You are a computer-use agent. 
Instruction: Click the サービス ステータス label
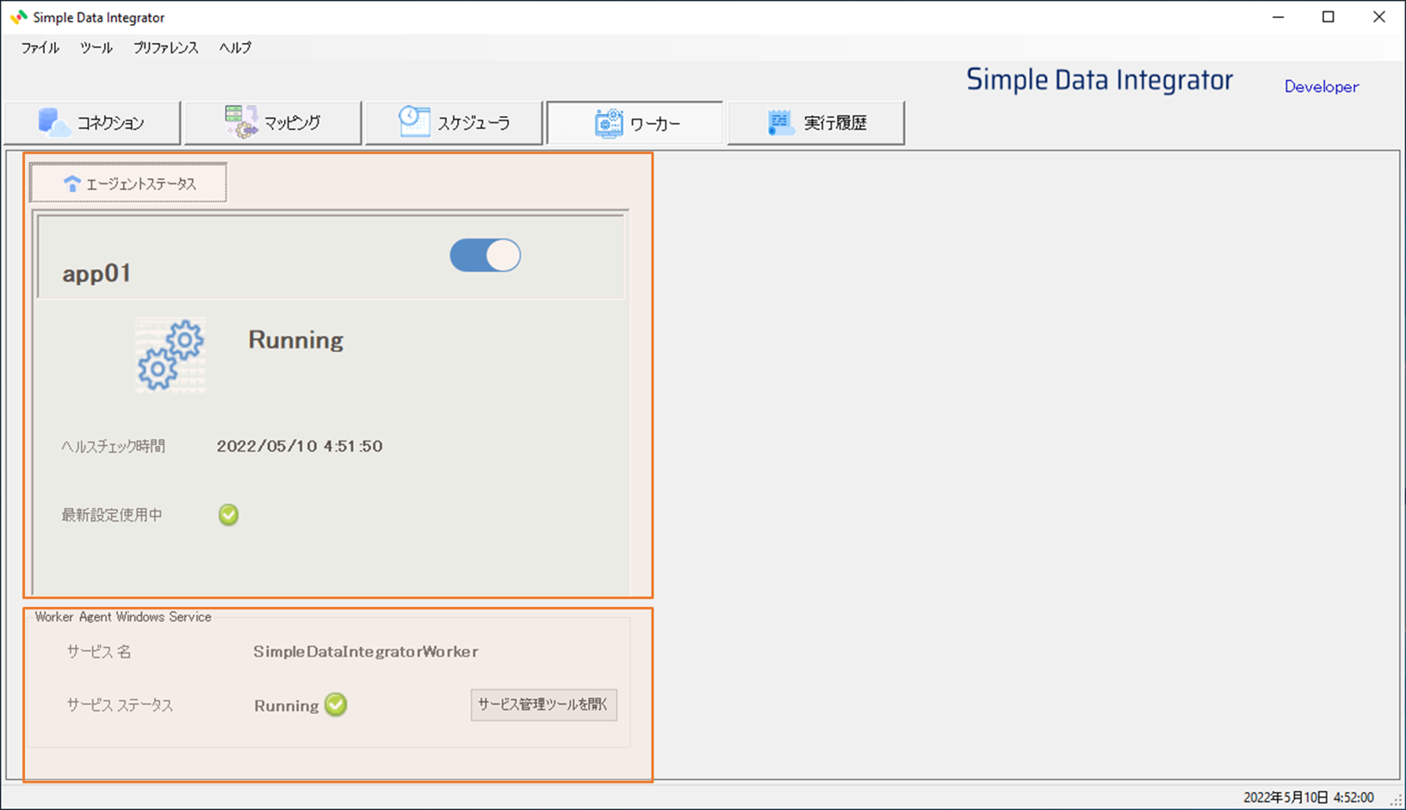pyautogui.click(x=120, y=705)
